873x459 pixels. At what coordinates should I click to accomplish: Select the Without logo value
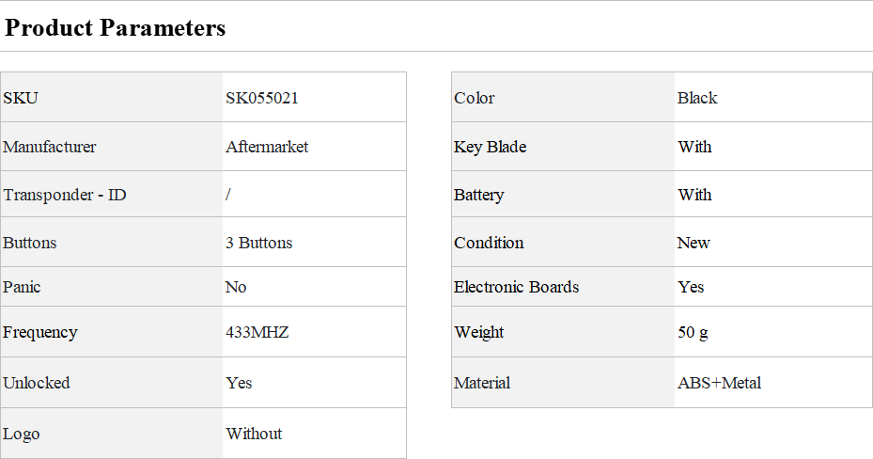254,434
